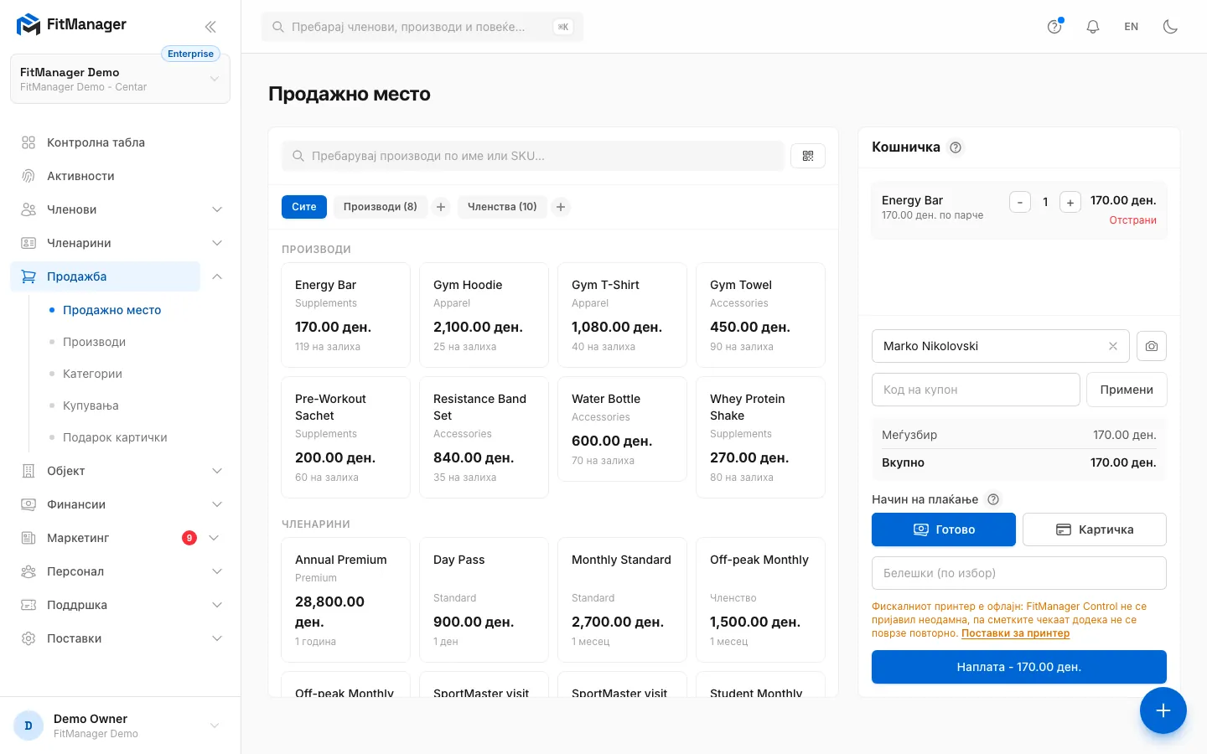Image resolution: width=1207 pixels, height=754 pixels.
Task: Open camera icon beside member field
Action: tap(1152, 346)
